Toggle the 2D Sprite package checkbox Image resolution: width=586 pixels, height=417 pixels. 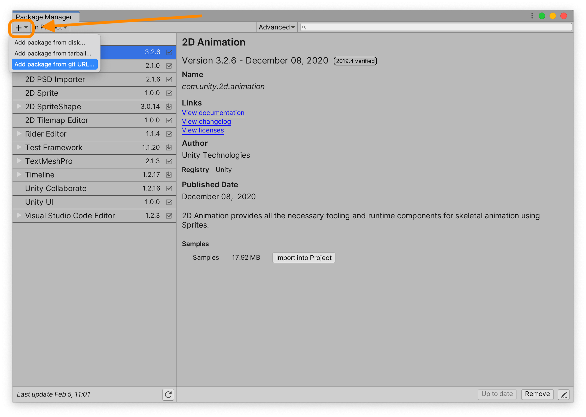pos(169,93)
